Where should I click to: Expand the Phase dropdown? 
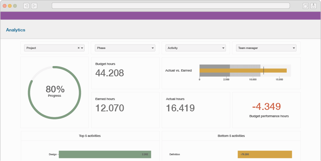125,48
